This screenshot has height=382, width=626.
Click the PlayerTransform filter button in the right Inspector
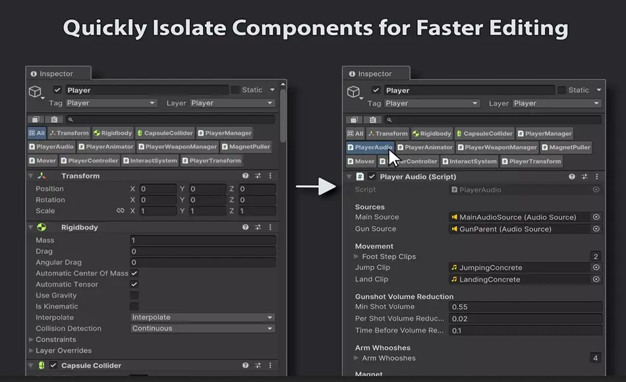[532, 161]
